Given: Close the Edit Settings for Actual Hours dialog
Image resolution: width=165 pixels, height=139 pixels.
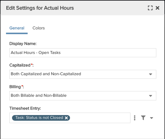Looking at the screenshot, I should point(157,8).
